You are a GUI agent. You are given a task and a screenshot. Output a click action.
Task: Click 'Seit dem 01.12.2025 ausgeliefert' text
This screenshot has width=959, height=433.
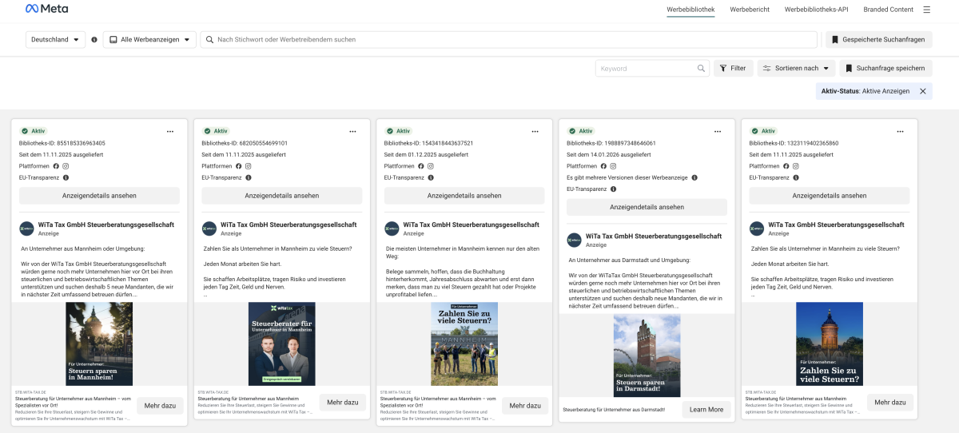426,154
